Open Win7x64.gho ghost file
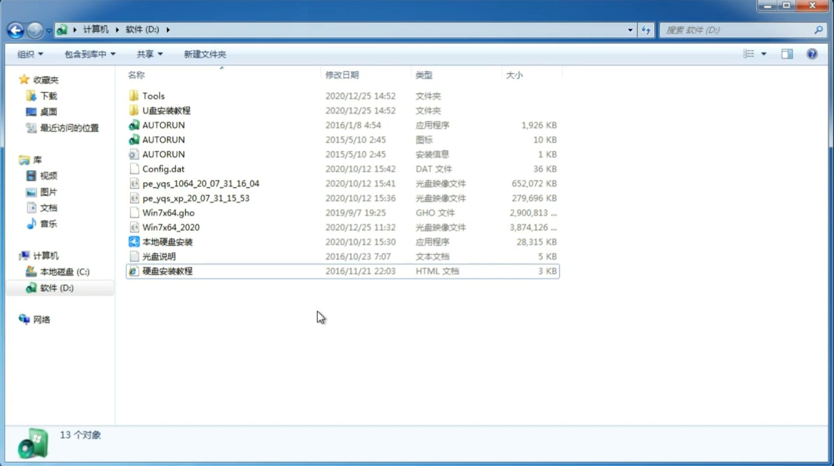The height and width of the screenshot is (466, 834). [168, 212]
